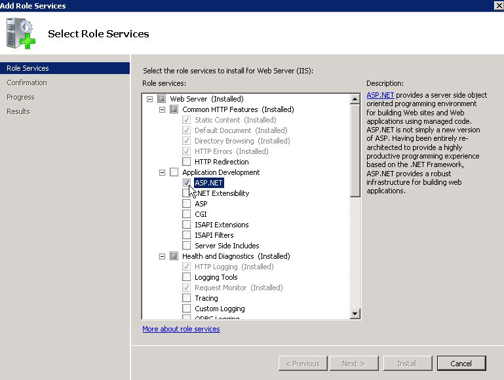Open the ASP.NET description link

(380, 95)
